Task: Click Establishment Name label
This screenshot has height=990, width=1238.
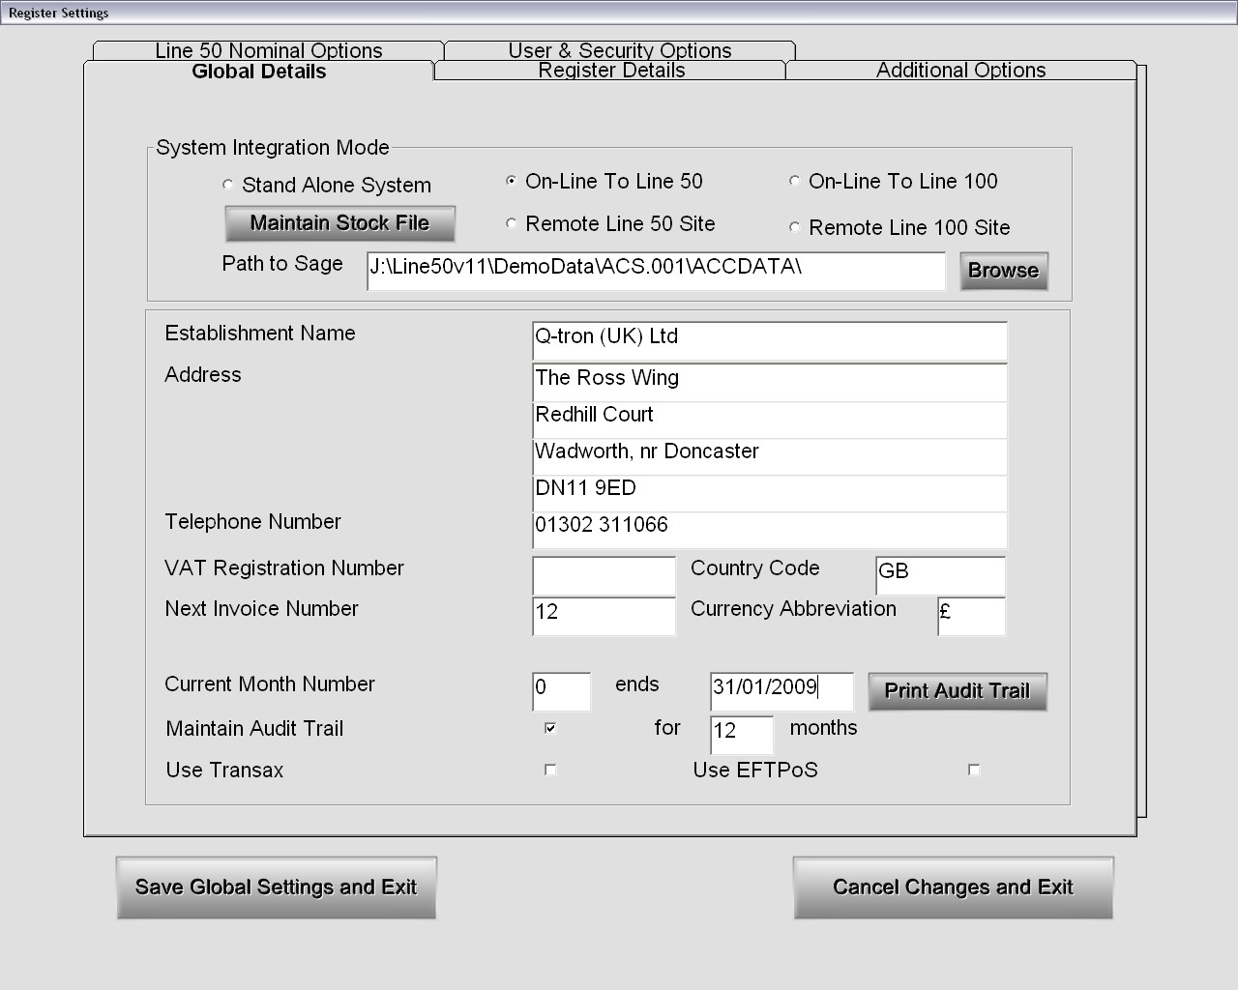Action: click(x=260, y=334)
